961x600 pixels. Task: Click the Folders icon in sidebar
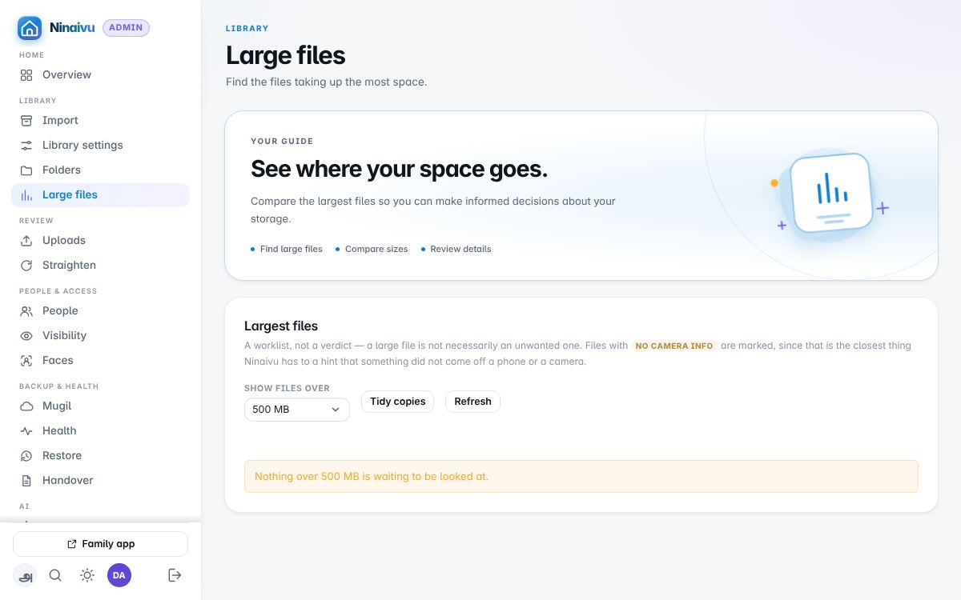pyautogui.click(x=26, y=170)
